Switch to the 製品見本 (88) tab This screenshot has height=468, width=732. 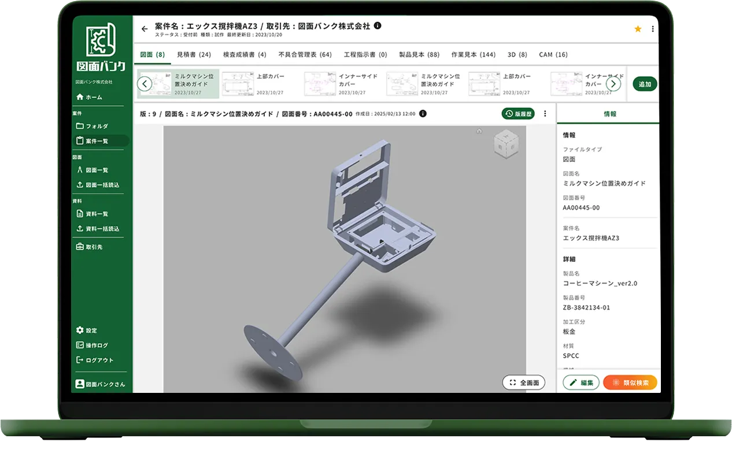(419, 55)
